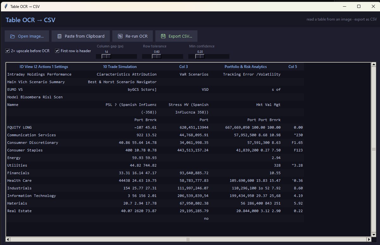The width and height of the screenshot is (380, 245).
Task: Click the Col 3 column header
Action: pos(184,67)
